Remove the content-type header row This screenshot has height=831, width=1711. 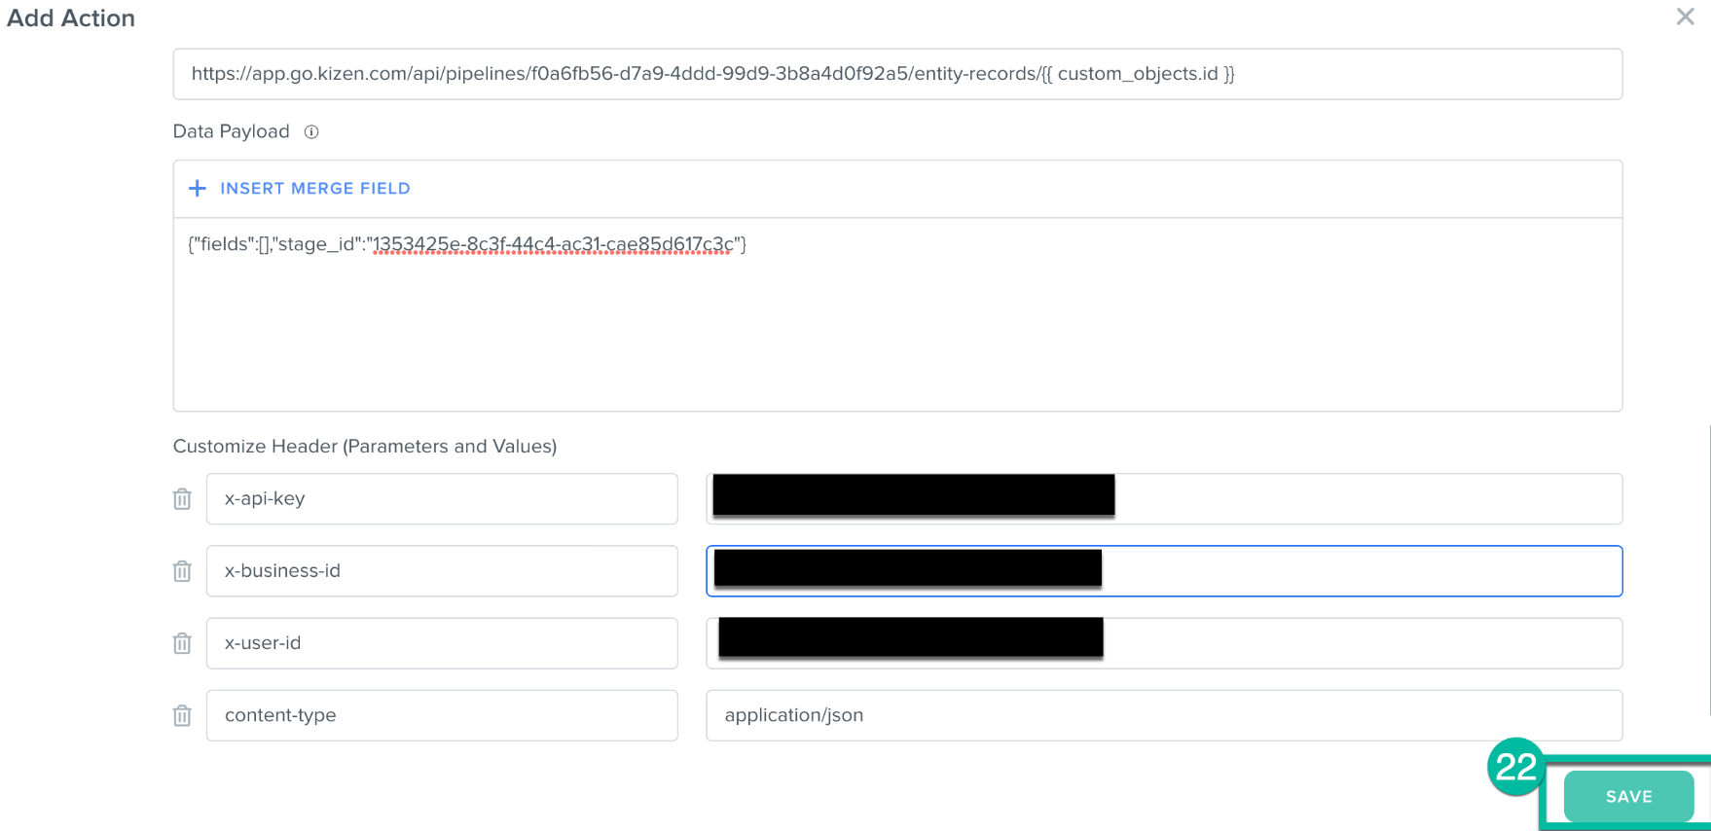click(x=182, y=716)
